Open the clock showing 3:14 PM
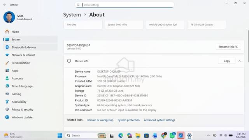Image resolution: width=249 pixels, height=140 pixels. (x=241, y=135)
